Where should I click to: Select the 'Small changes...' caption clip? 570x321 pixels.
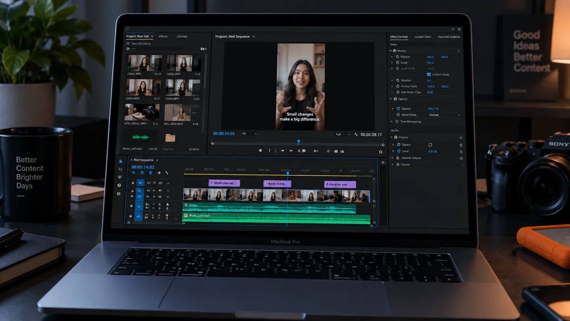pyautogui.click(x=224, y=183)
